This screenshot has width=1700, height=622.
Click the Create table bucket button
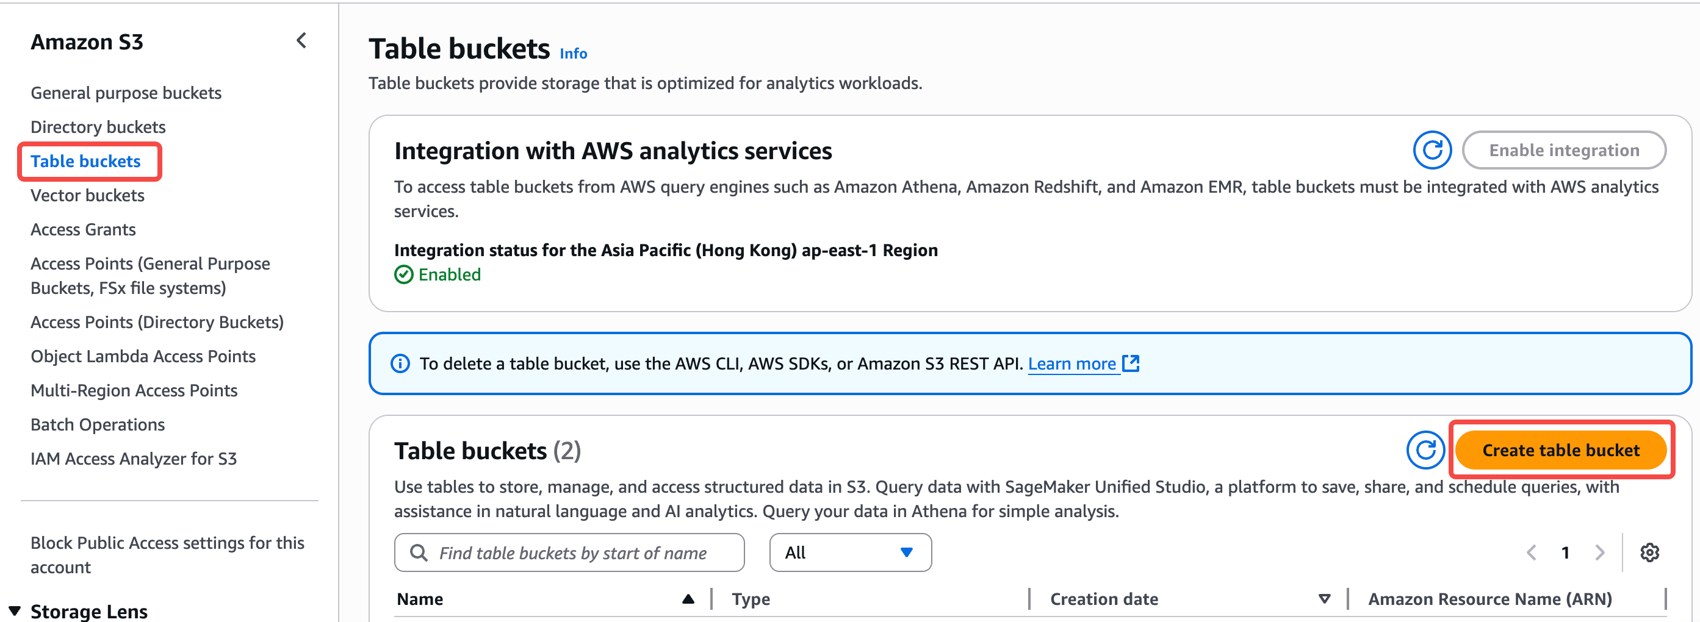tap(1560, 451)
